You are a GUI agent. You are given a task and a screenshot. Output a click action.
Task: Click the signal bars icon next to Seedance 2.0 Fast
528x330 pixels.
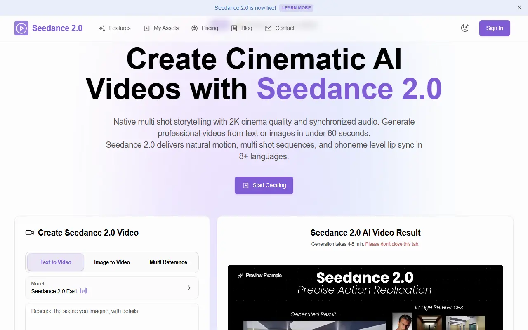(x=83, y=291)
